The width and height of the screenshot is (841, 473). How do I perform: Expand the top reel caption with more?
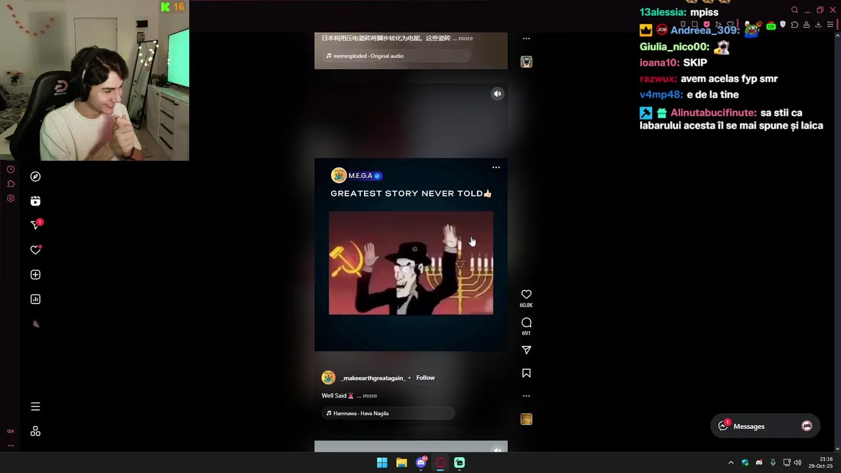point(466,38)
